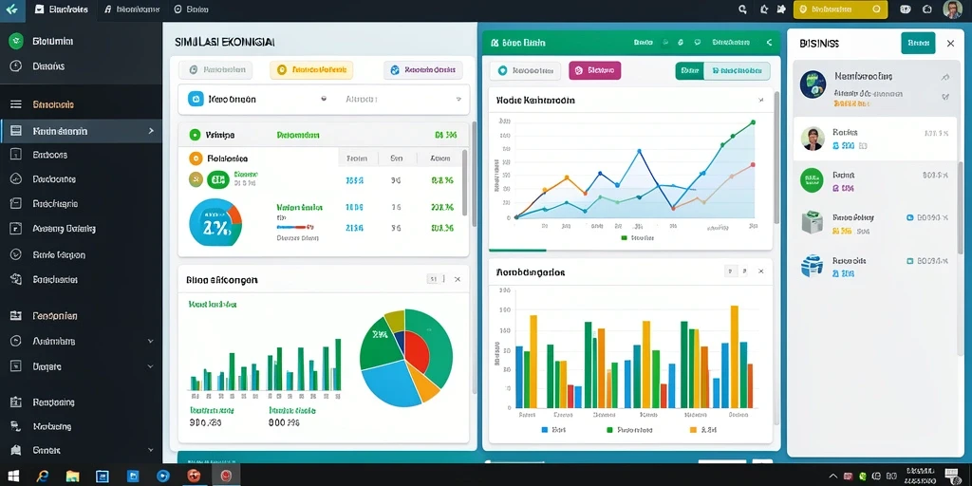This screenshot has height=486, width=972.
Task: Select the dark green segment of the toggle tabs
Action: pyautogui.click(x=689, y=70)
